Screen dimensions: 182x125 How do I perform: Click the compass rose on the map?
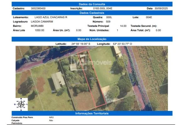[21, 104]
